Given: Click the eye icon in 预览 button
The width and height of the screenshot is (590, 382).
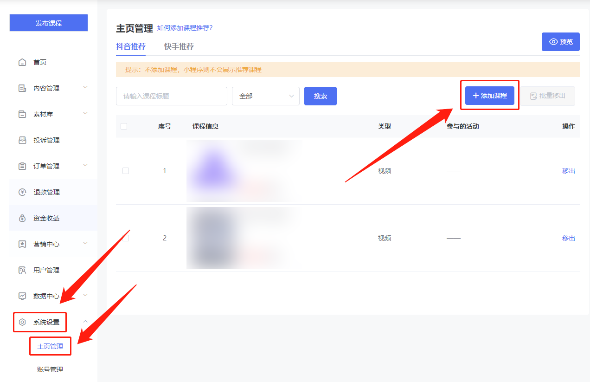Looking at the screenshot, I should click(553, 42).
